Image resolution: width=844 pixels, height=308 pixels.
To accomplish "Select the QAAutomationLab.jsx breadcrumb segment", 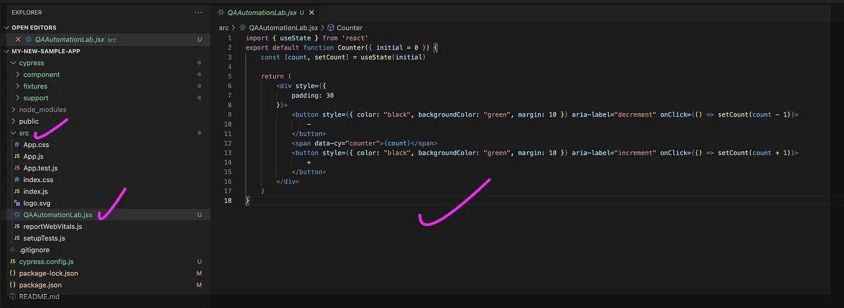I will pos(283,28).
